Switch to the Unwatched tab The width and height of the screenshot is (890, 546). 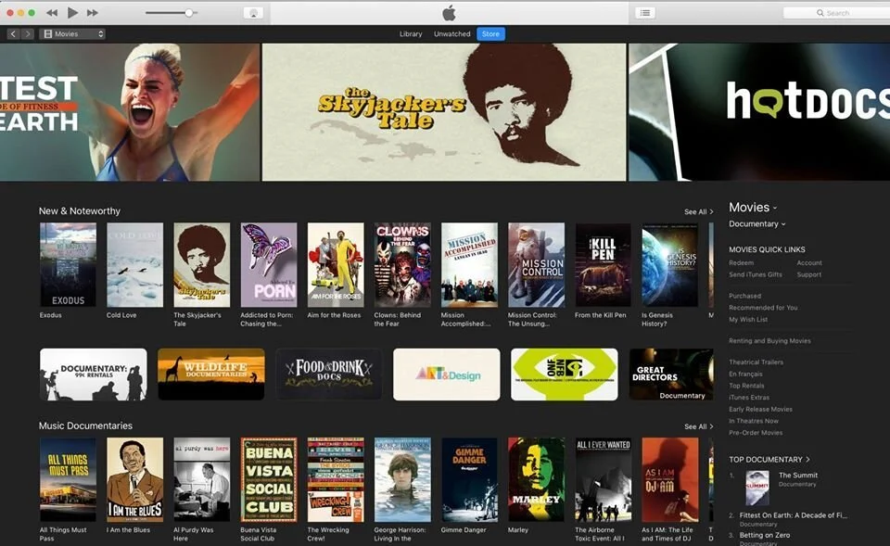(x=451, y=34)
